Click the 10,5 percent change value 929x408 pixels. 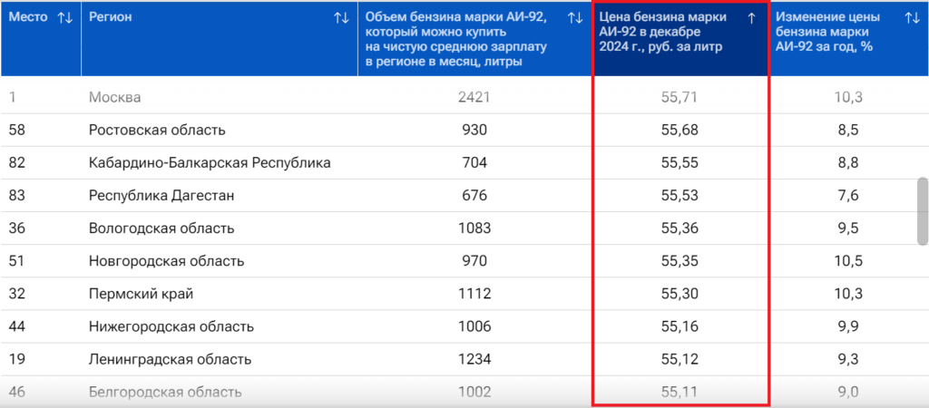tap(848, 260)
